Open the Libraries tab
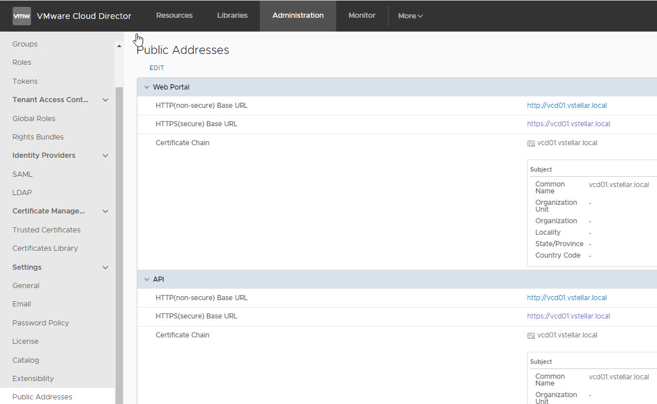657x404 pixels. [232, 15]
